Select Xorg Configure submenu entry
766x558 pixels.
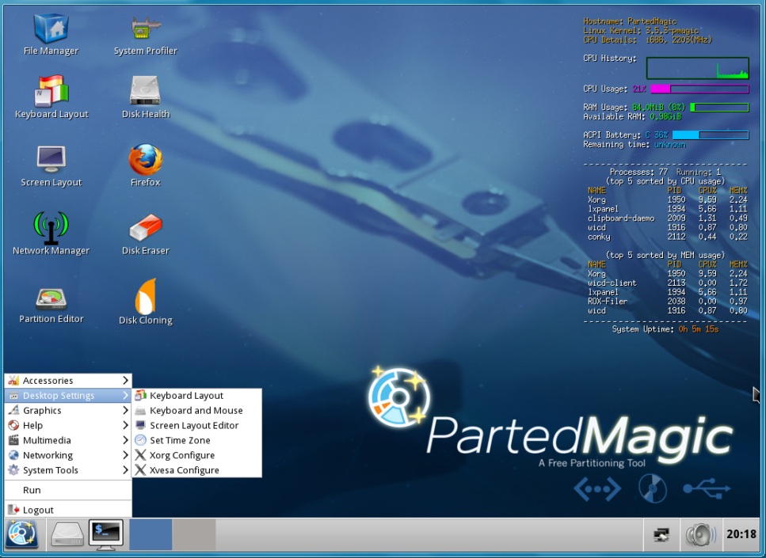point(197,455)
